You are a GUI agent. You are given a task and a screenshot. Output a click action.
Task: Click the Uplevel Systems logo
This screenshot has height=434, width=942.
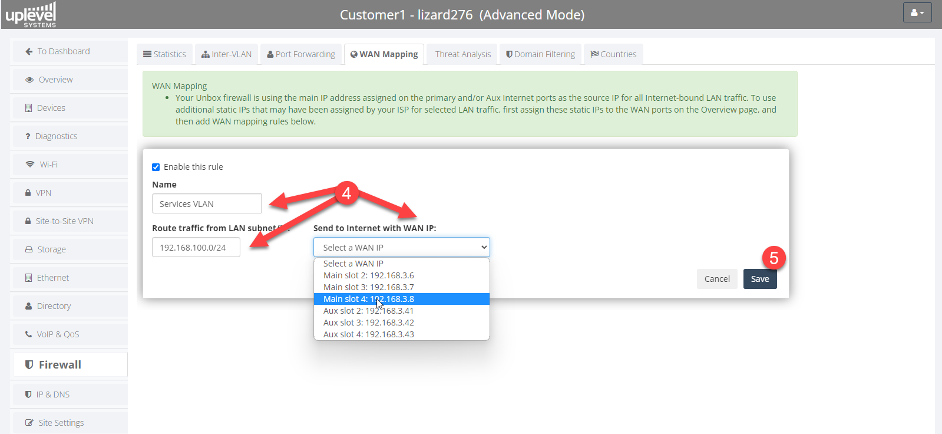coord(31,15)
